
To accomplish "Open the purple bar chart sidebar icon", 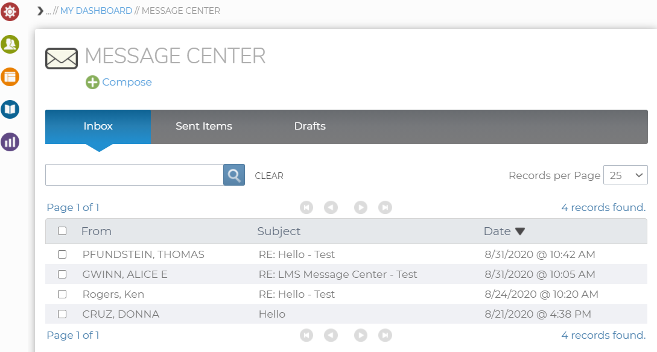I will point(10,142).
